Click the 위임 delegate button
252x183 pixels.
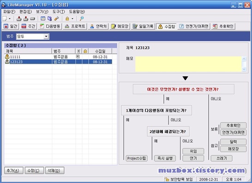193,151
